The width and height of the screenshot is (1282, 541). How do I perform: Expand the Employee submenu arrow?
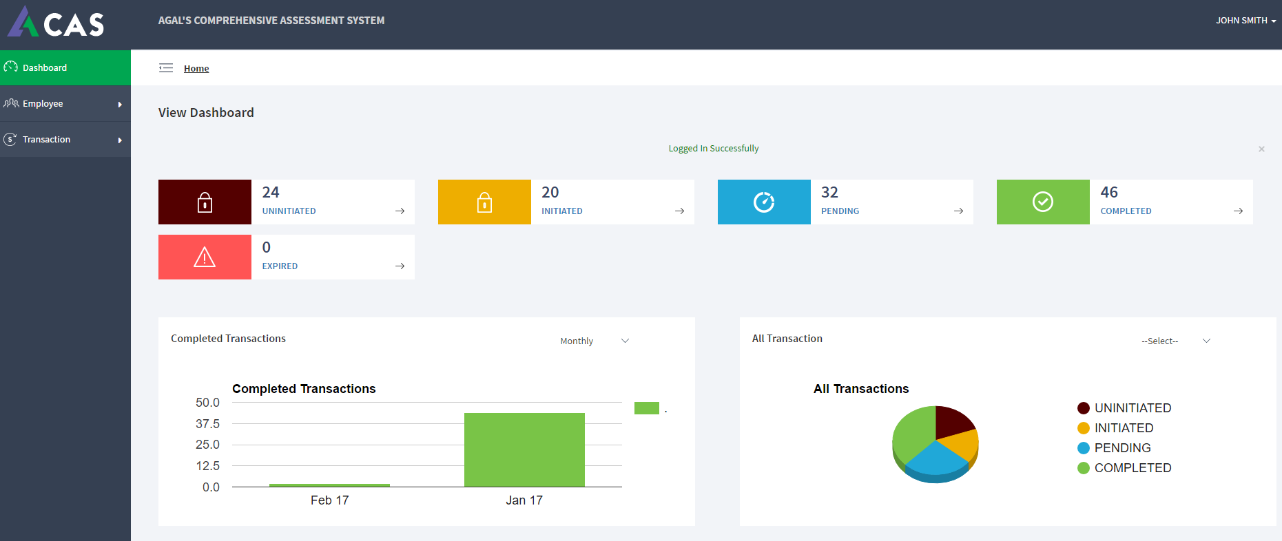[x=120, y=105]
